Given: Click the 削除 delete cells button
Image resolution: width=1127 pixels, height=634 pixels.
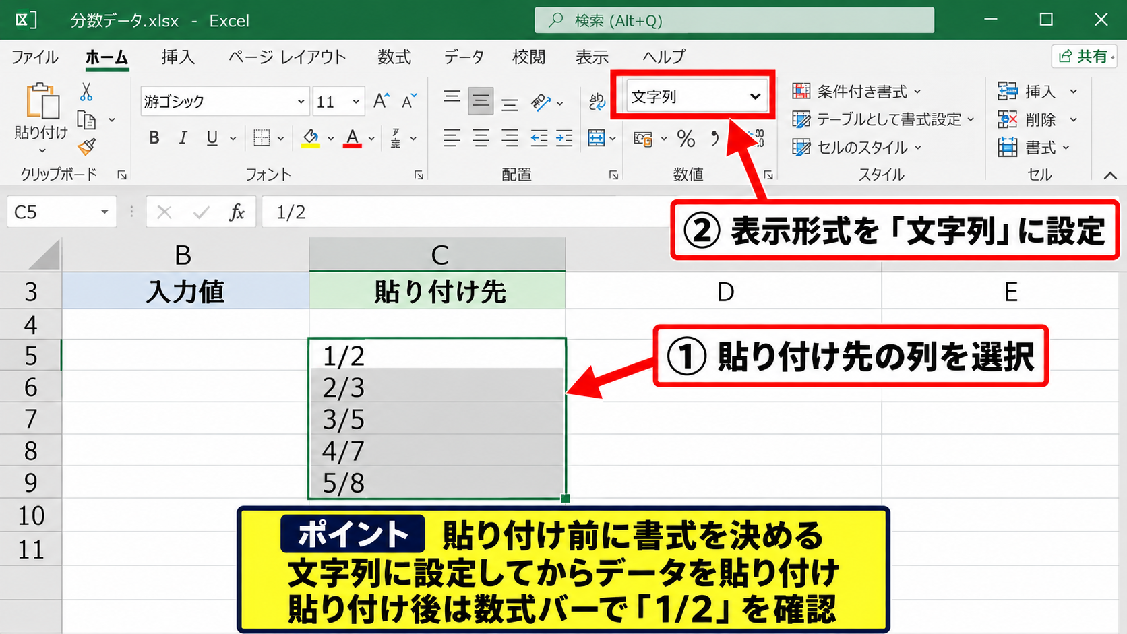Looking at the screenshot, I should click(1037, 119).
